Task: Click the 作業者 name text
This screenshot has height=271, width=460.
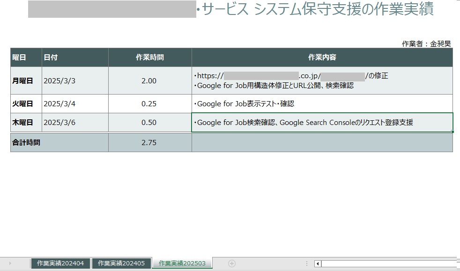Action: tap(426, 44)
